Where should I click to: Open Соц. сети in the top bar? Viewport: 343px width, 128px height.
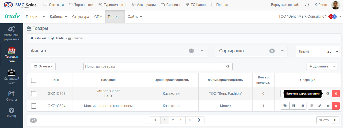[x=54, y=5]
